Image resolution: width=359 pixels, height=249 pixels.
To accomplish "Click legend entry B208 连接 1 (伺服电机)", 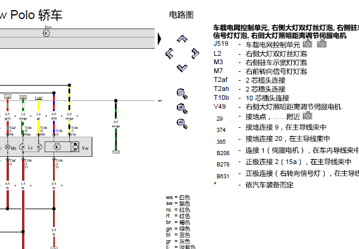I will point(288,151).
